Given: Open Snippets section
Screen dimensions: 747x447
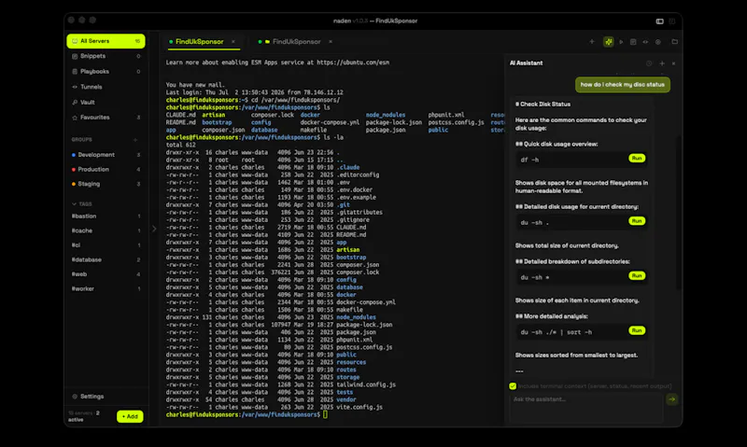Looking at the screenshot, I should click(x=106, y=56).
